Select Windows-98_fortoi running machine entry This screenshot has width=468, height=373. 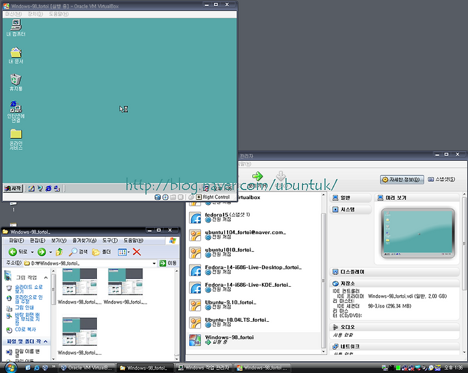click(254, 340)
